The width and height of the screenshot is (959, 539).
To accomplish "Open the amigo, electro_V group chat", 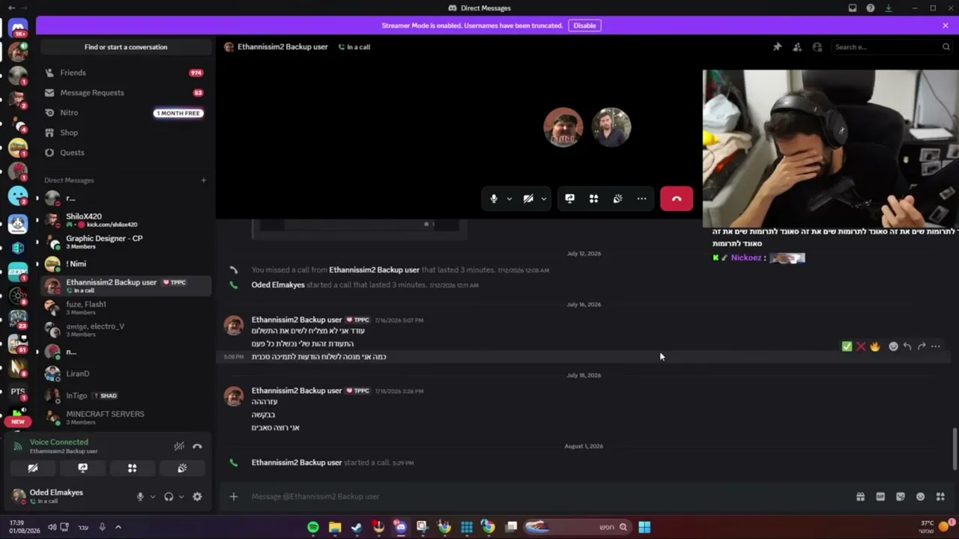I will point(126,330).
